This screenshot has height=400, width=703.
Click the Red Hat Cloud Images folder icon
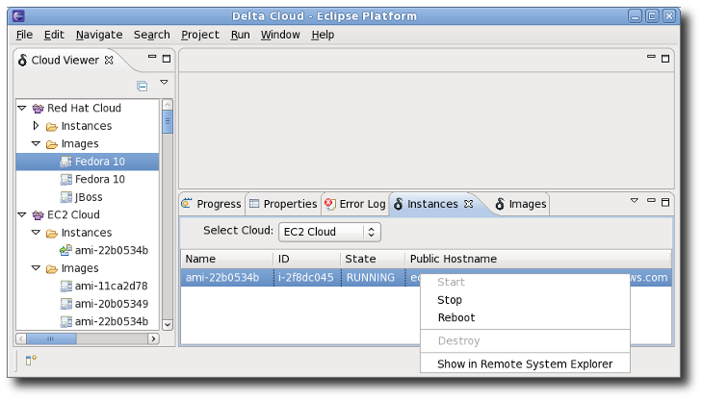point(52,144)
